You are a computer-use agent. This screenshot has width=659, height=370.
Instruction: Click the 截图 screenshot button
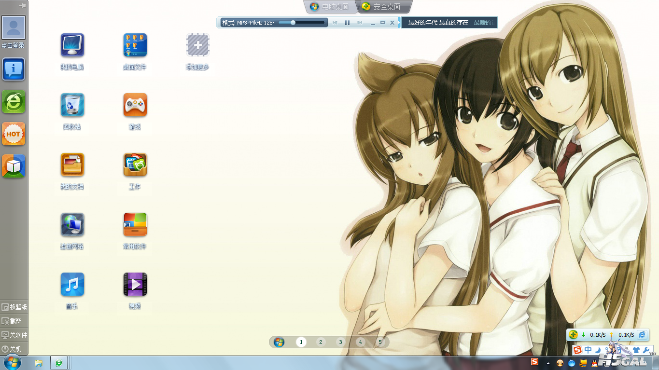[14, 321]
